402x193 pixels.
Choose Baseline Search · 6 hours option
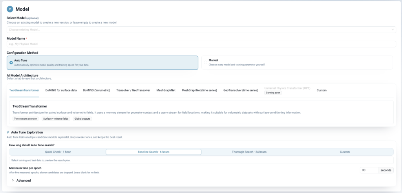pos(153,152)
